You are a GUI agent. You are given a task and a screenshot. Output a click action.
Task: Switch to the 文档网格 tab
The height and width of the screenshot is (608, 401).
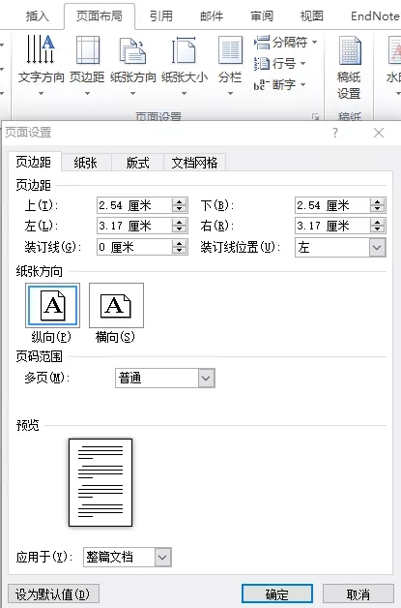pos(194,163)
